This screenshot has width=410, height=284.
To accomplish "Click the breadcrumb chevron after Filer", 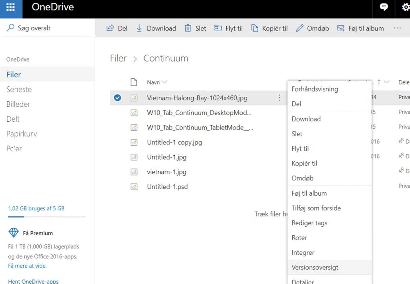I will click(135, 59).
